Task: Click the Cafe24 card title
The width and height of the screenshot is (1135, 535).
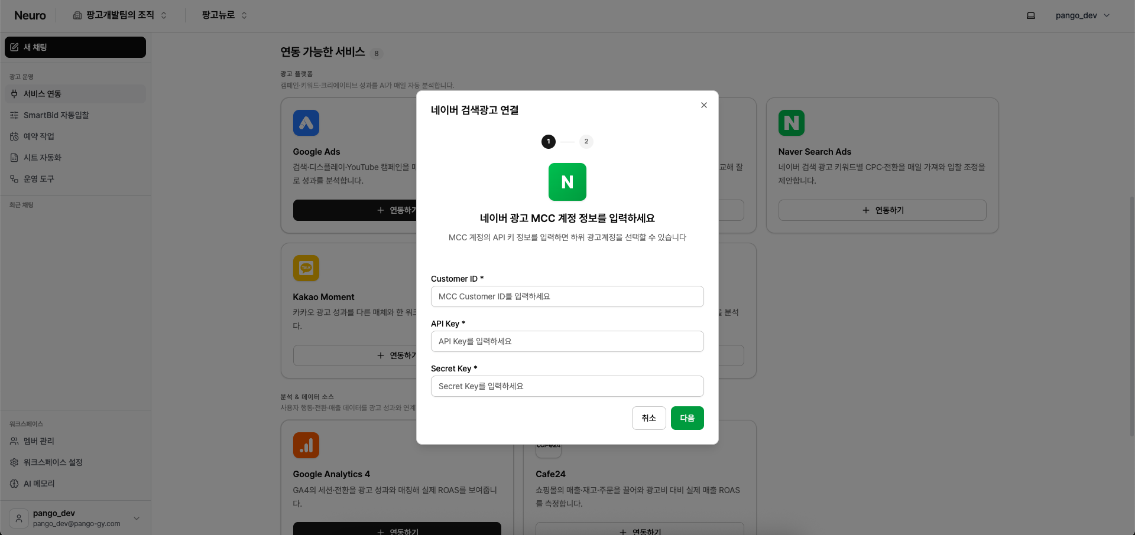Action: click(550, 474)
